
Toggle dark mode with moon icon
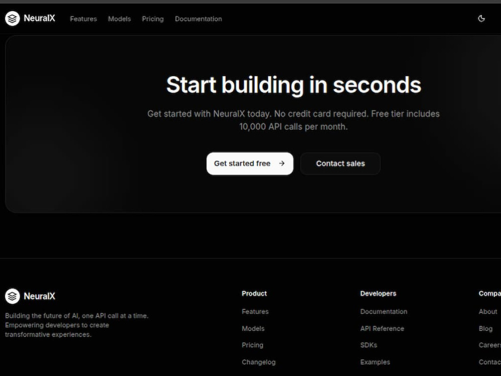pos(481,19)
